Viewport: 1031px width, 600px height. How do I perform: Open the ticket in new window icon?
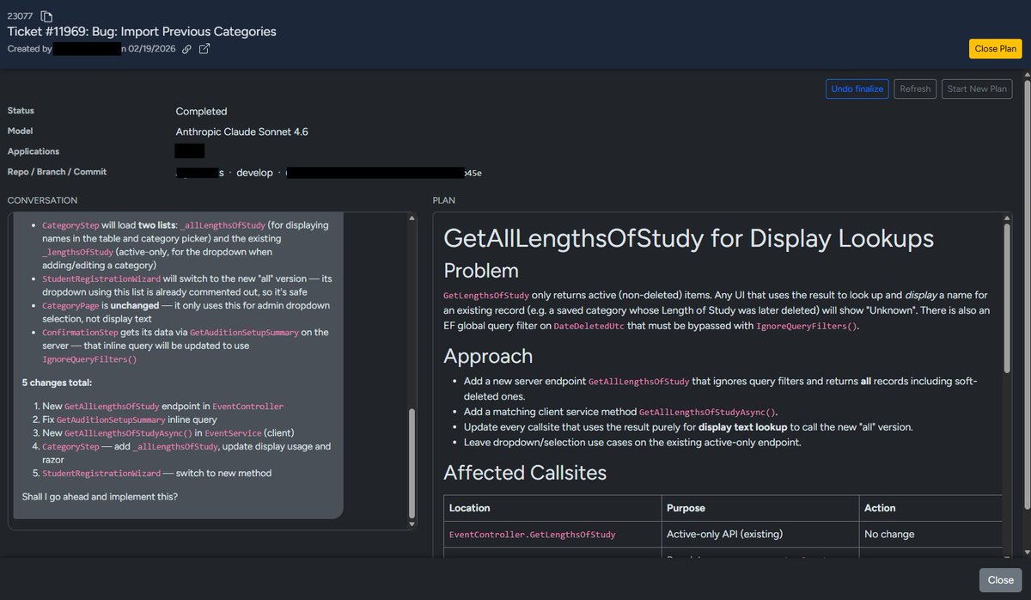pyautogui.click(x=204, y=49)
